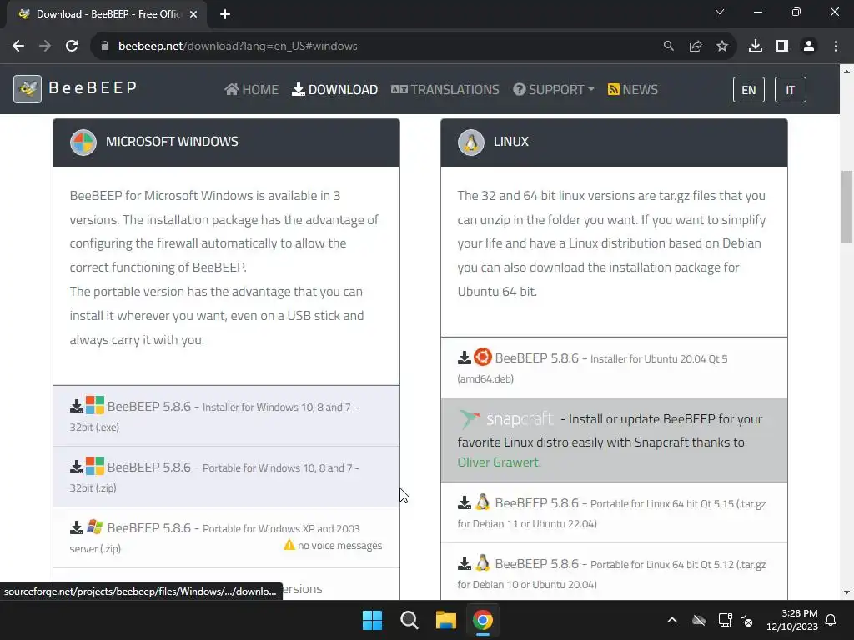
Task: Go back using the browser back arrow
Action: [18, 47]
